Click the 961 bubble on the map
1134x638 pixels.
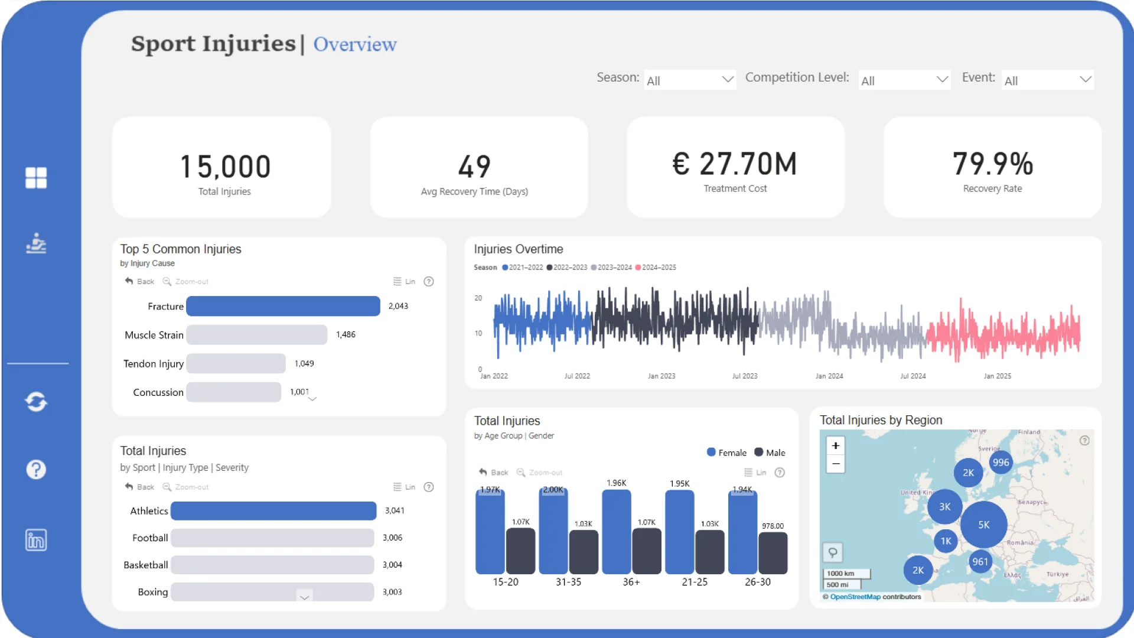pos(980,561)
